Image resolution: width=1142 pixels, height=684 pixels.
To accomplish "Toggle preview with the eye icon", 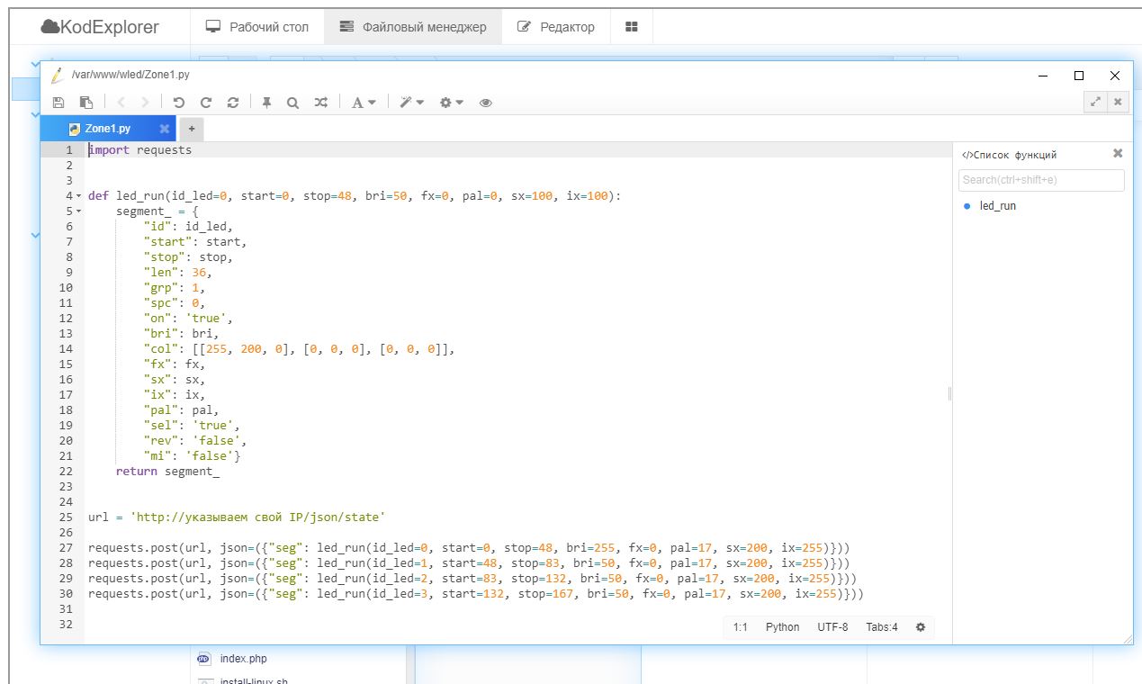I will pyautogui.click(x=486, y=103).
